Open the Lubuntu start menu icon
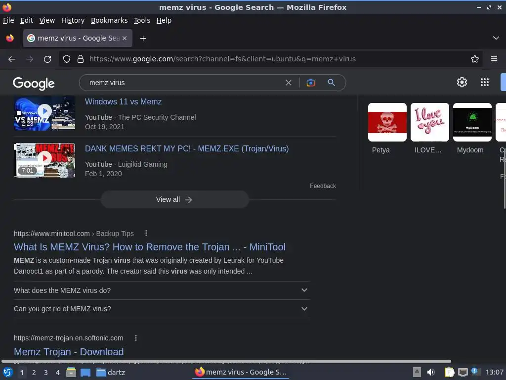 coord(7,372)
